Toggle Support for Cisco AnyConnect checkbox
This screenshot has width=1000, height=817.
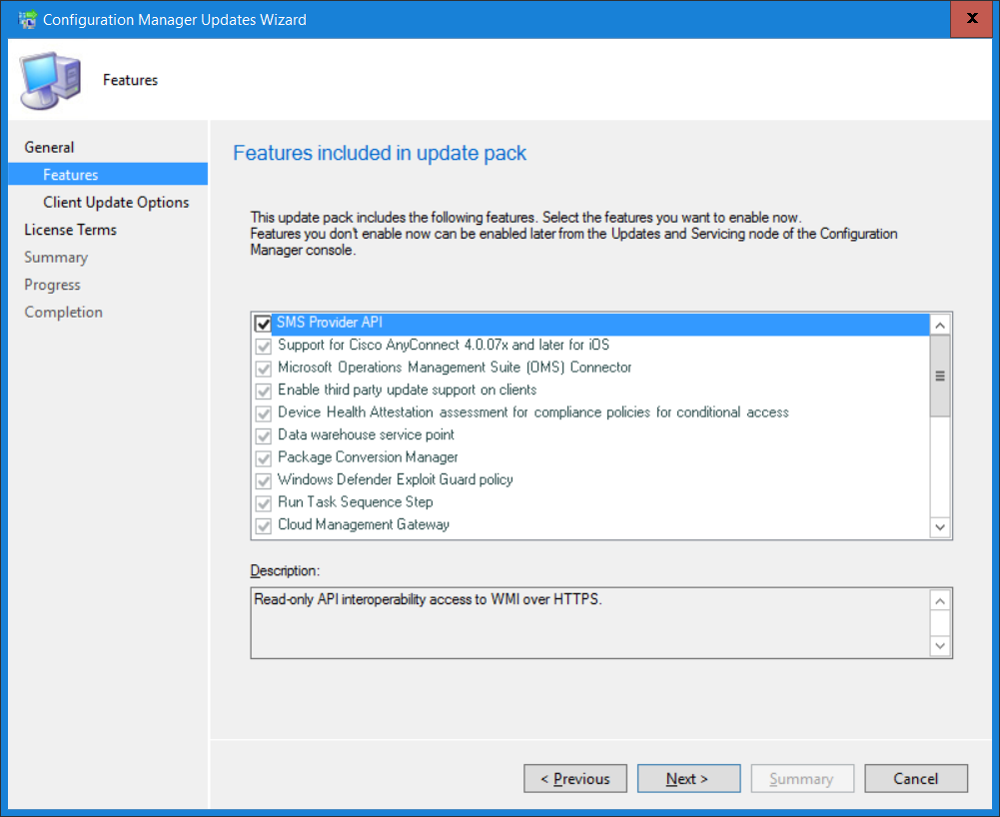click(x=263, y=347)
